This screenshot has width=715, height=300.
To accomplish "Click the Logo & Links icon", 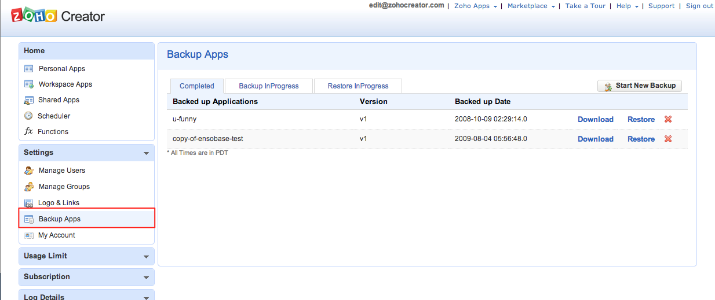I will click(29, 203).
